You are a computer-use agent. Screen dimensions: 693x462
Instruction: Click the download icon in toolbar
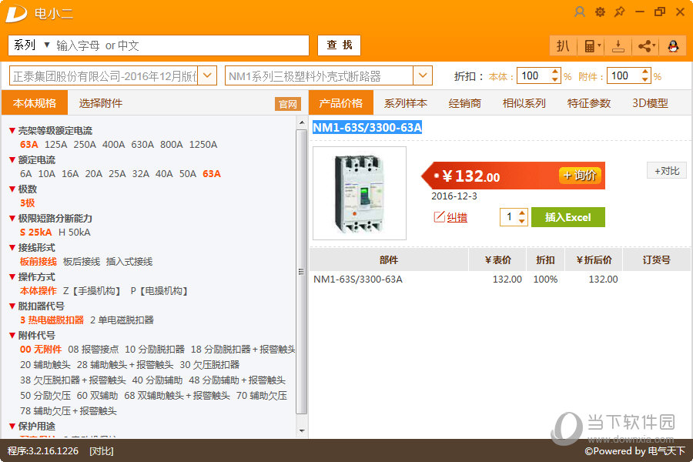coord(618,45)
